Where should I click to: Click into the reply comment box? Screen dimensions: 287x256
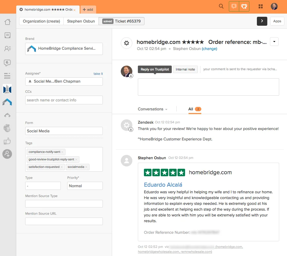coord(208,87)
